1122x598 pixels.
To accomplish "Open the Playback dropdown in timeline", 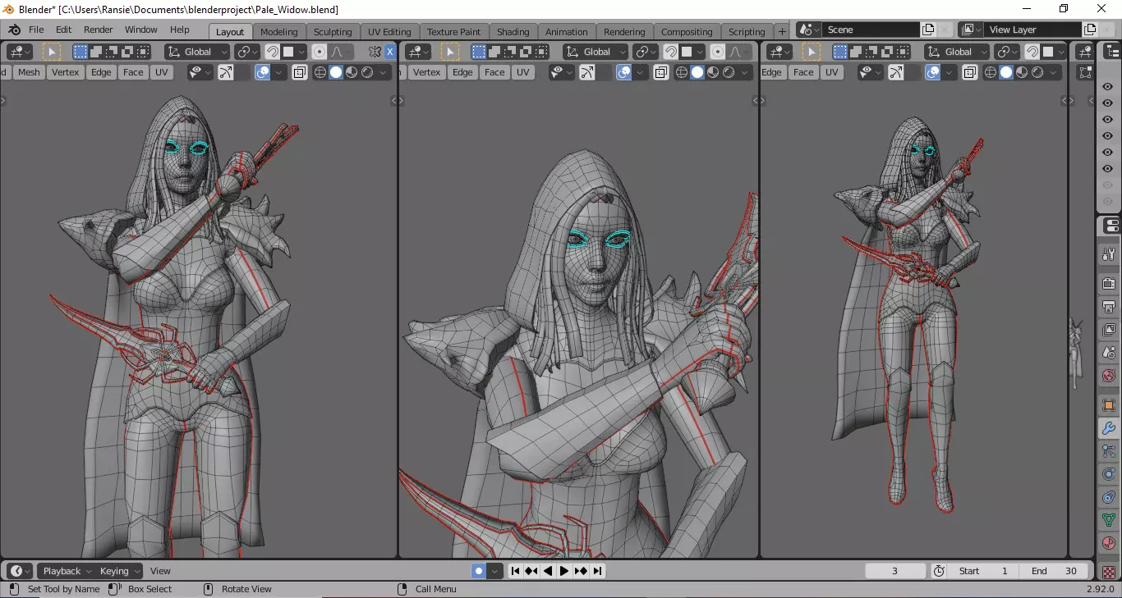I will (67, 571).
